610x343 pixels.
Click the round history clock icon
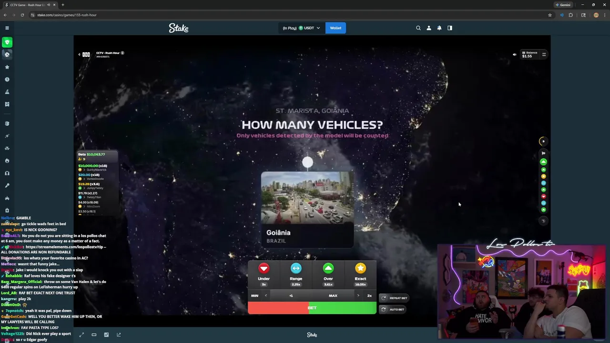click(x=543, y=221)
